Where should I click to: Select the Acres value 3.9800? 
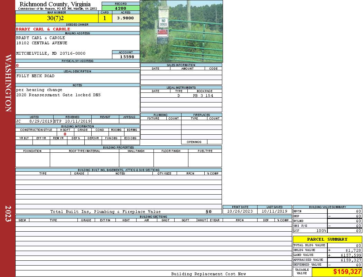coord(125,18)
